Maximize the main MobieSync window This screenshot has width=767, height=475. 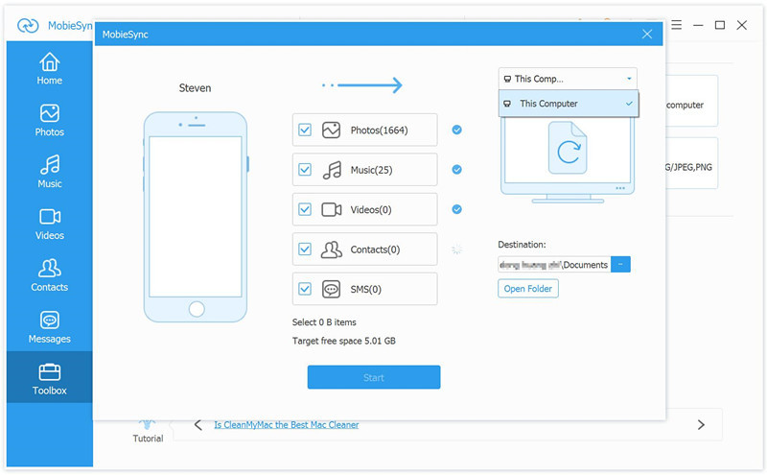tap(720, 25)
